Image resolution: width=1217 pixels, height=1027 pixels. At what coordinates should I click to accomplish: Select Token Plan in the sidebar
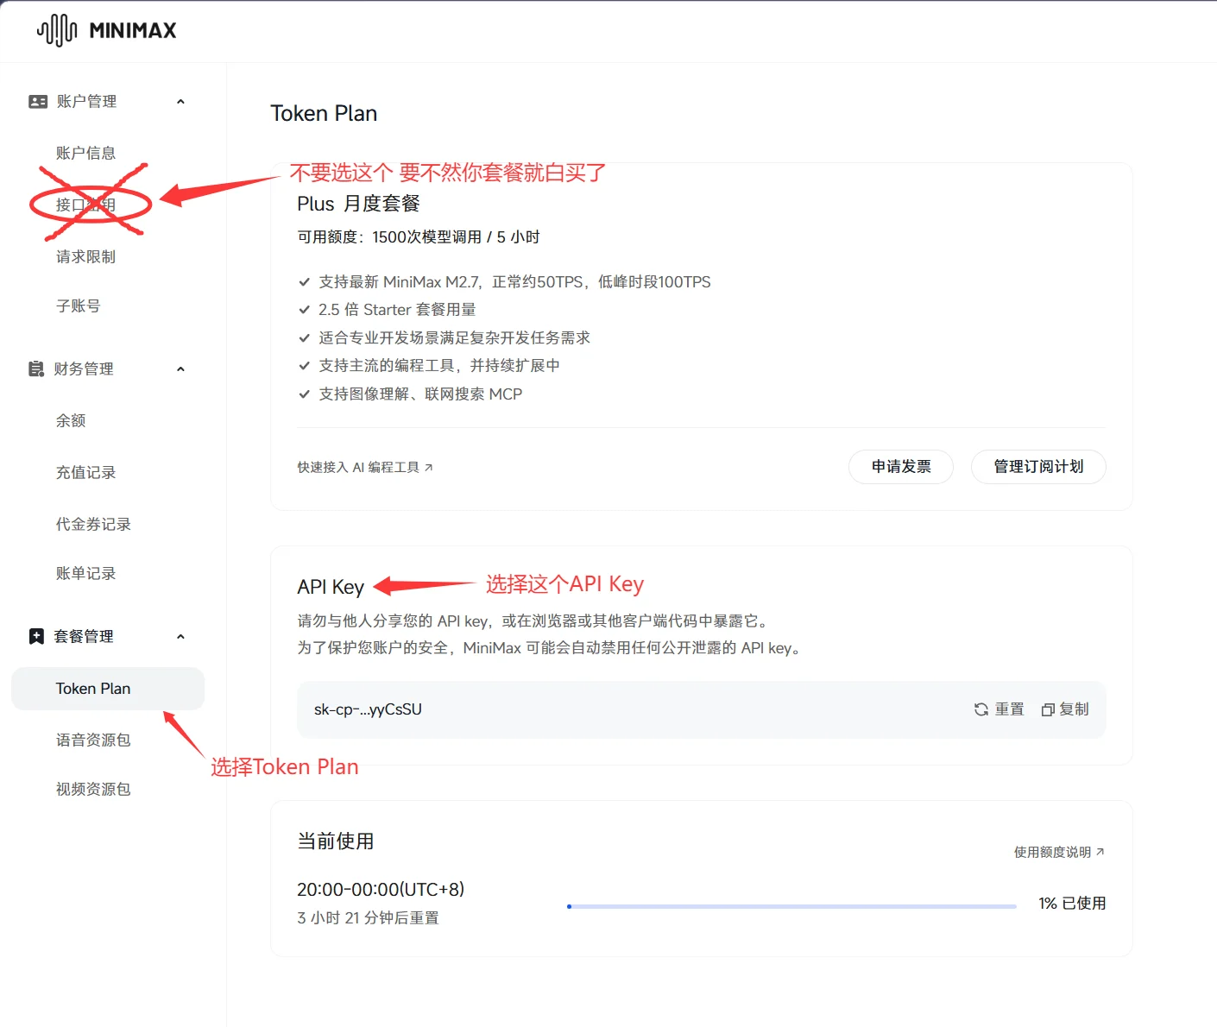pos(93,689)
